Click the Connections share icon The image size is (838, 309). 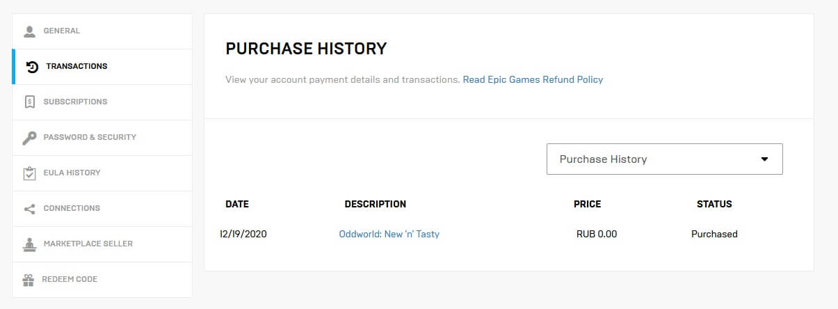pyautogui.click(x=29, y=209)
